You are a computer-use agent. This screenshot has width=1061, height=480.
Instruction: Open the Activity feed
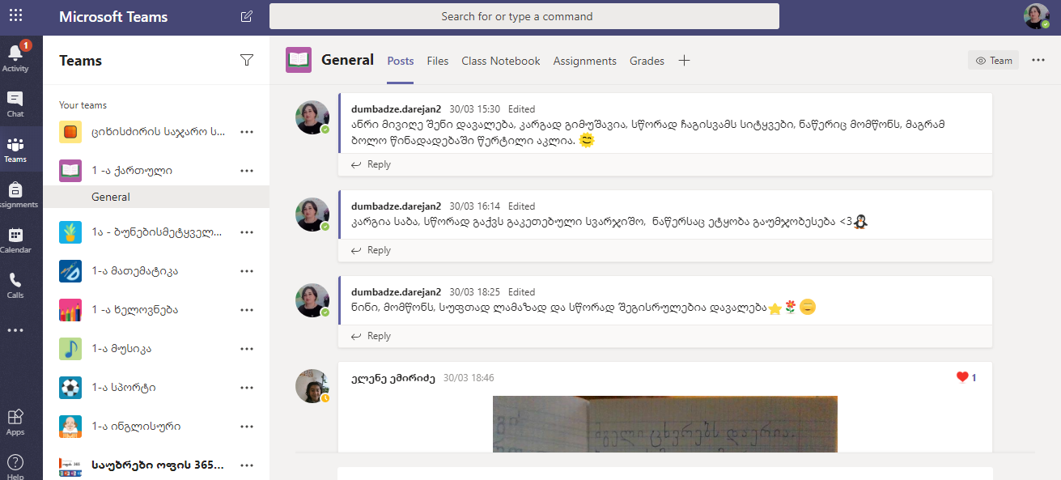click(15, 57)
